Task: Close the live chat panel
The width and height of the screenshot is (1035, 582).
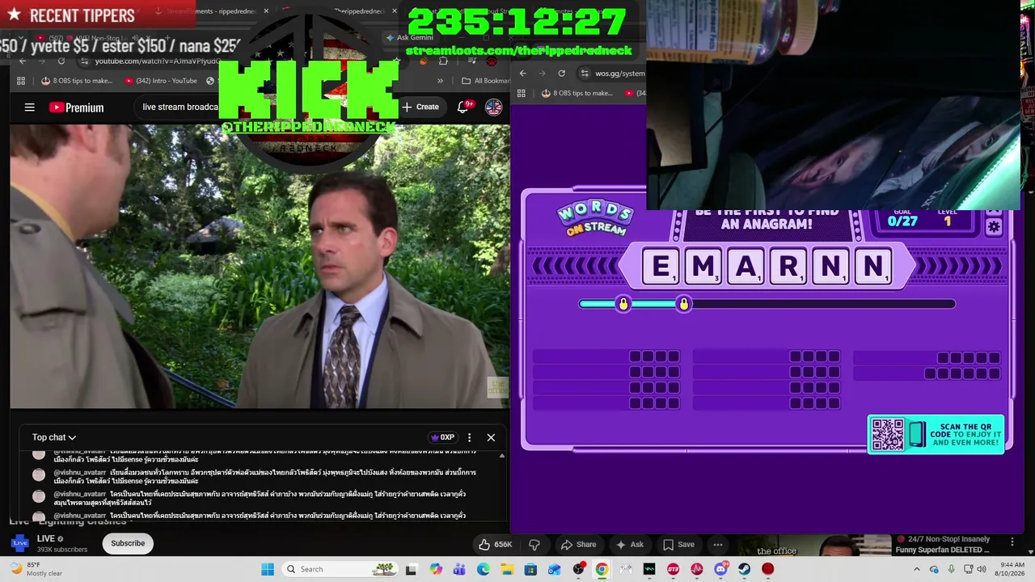Action: point(491,437)
